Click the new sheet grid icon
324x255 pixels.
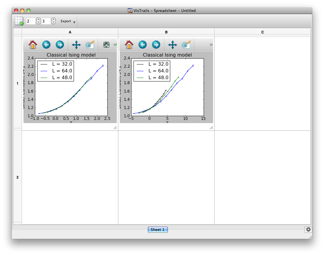(x=19, y=21)
